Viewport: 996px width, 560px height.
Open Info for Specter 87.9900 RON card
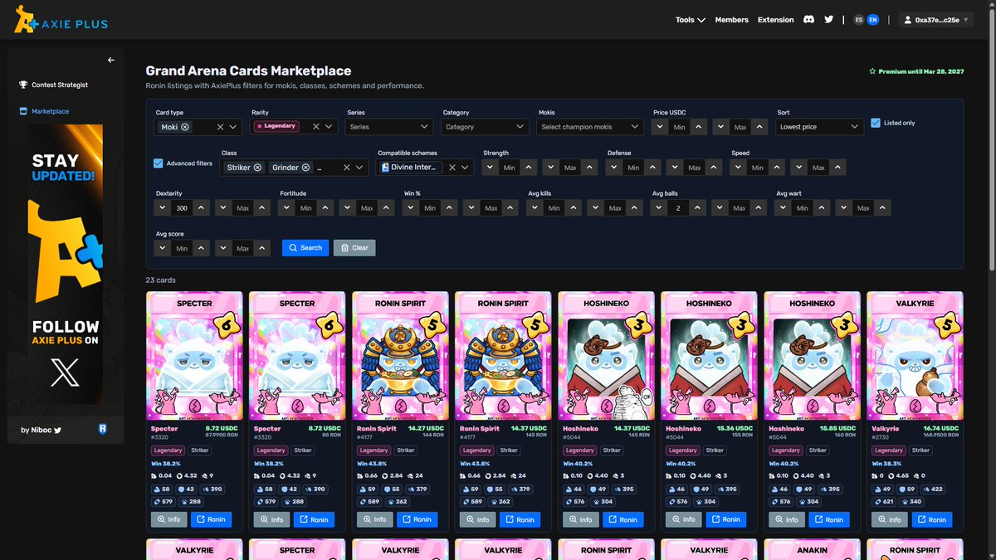tap(168, 519)
